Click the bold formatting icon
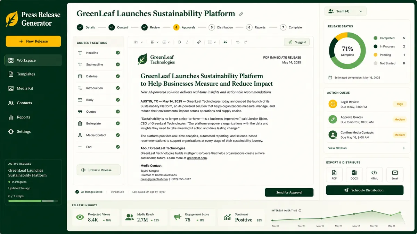 tap(180, 42)
